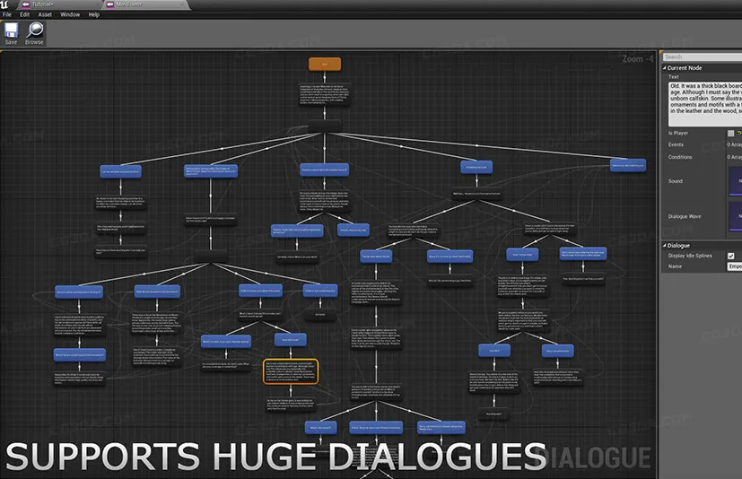The image size is (742, 479).
Task: Click the Sound asset thumbnail
Action: click(x=736, y=181)
